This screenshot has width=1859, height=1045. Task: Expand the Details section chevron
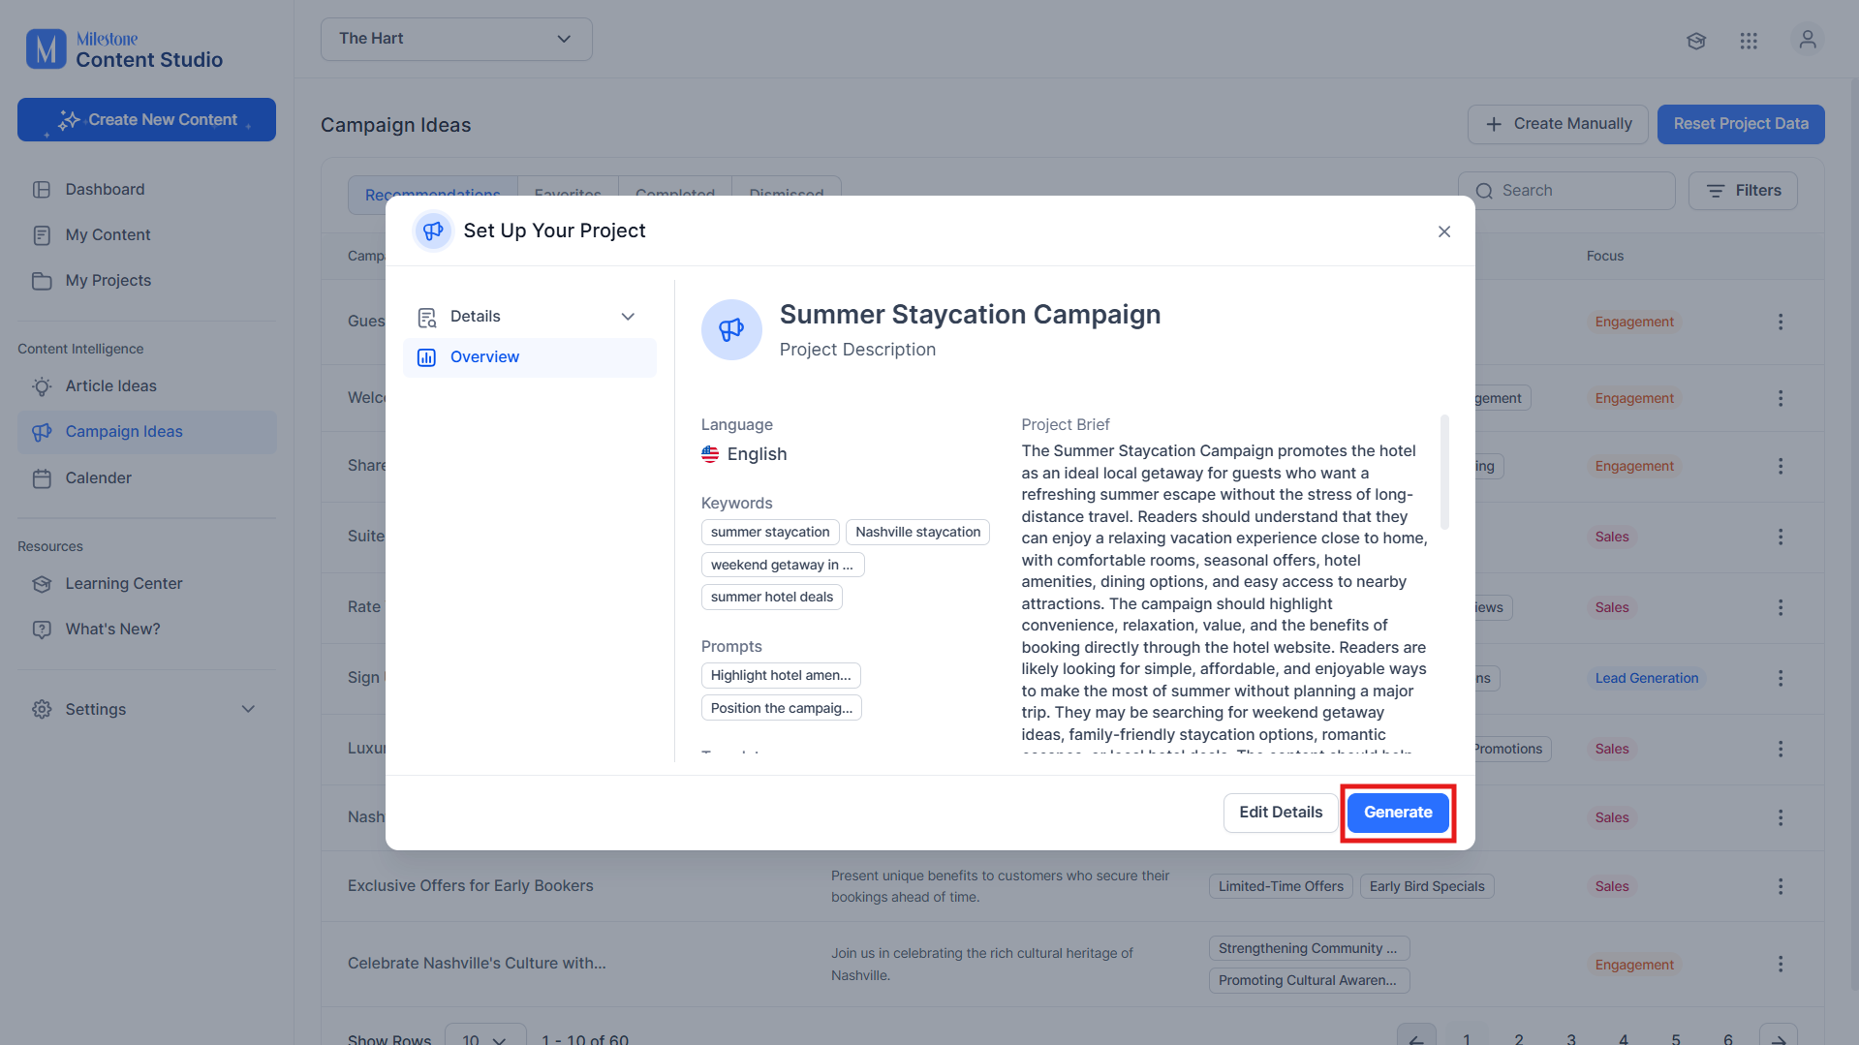point(628,317)
